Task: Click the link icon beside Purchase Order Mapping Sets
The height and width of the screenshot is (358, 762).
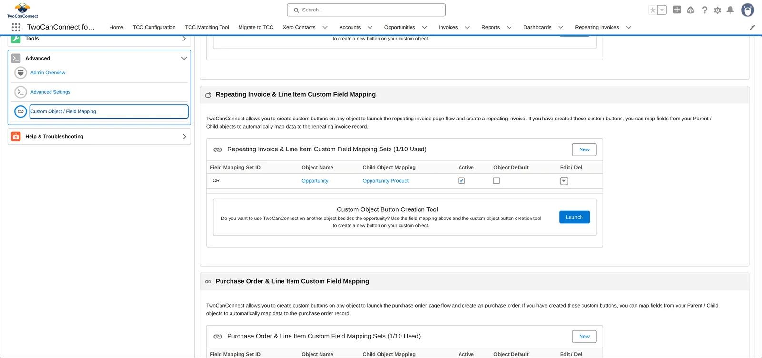Action: point(218,337)
